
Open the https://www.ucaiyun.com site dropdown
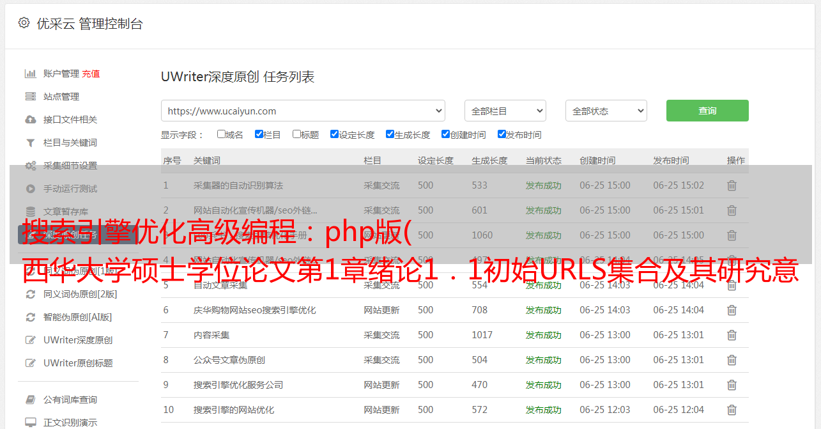point(303,111)
